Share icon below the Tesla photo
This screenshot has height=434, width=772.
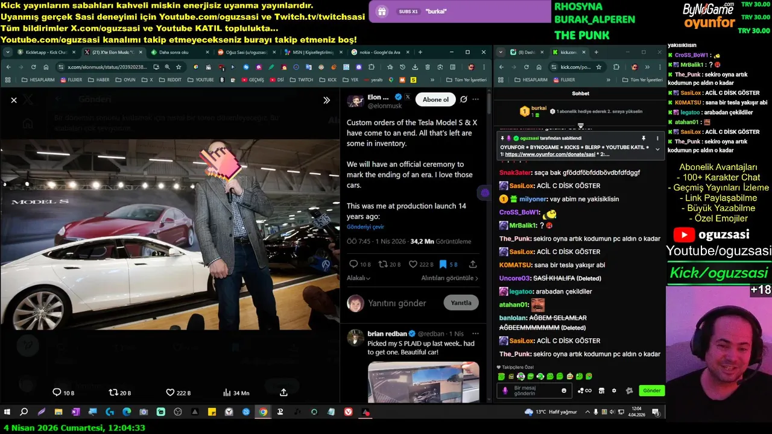pos(283,392)
